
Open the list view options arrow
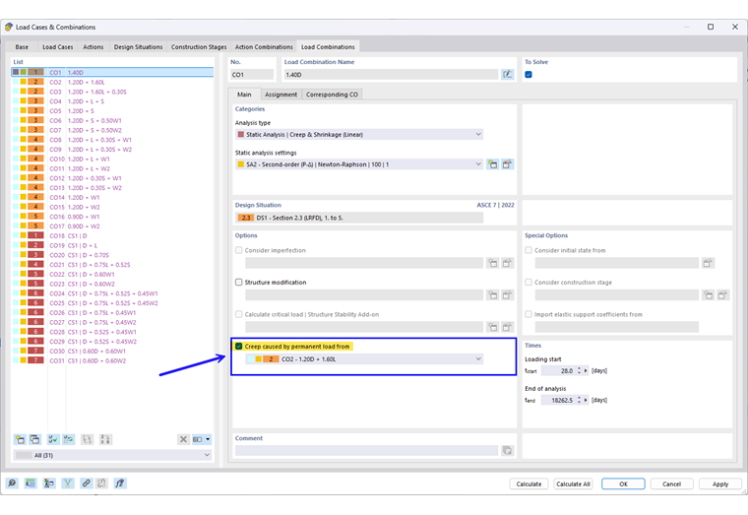click(208, 439)
